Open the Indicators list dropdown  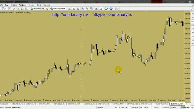(x=106, y=9)
